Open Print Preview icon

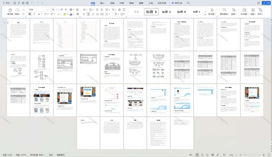click(x=27, y=3)
